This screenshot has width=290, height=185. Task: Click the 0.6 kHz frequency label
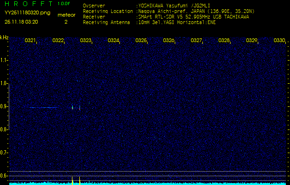(x=4, y=175)
